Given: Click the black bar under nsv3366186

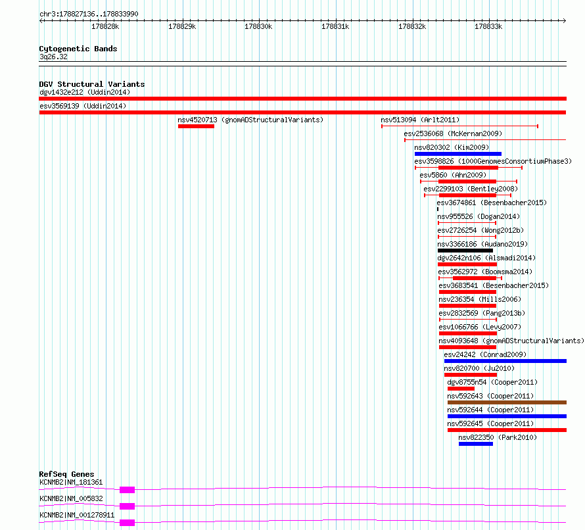Looking at the screenshot, I should click(465, 251).
